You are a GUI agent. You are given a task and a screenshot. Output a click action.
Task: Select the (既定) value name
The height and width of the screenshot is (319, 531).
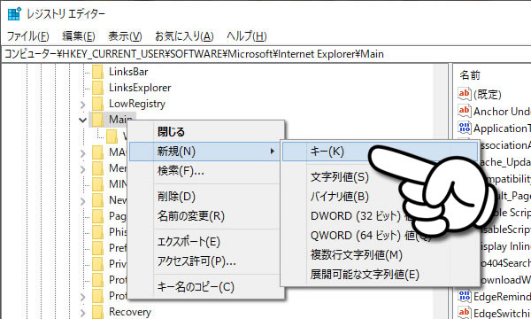(488, 95)
